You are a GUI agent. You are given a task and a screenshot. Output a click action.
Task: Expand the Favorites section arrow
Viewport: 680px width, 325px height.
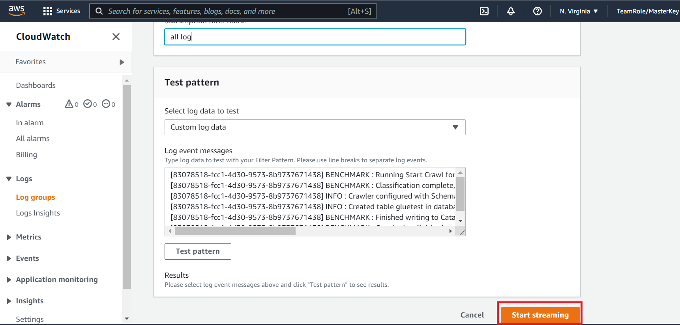(x=122, y=62)
